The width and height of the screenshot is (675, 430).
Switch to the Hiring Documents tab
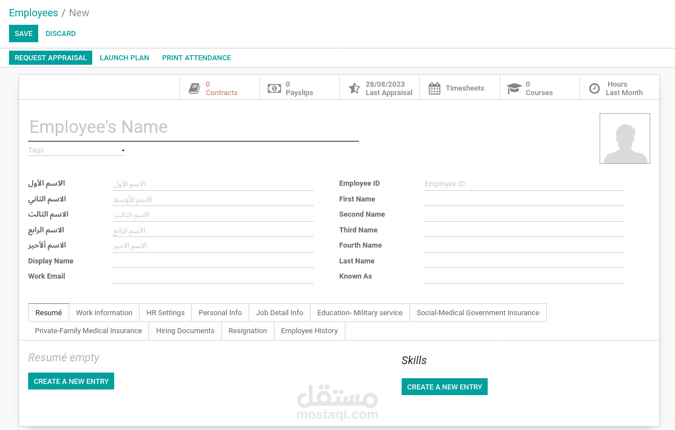click(185, 331)
